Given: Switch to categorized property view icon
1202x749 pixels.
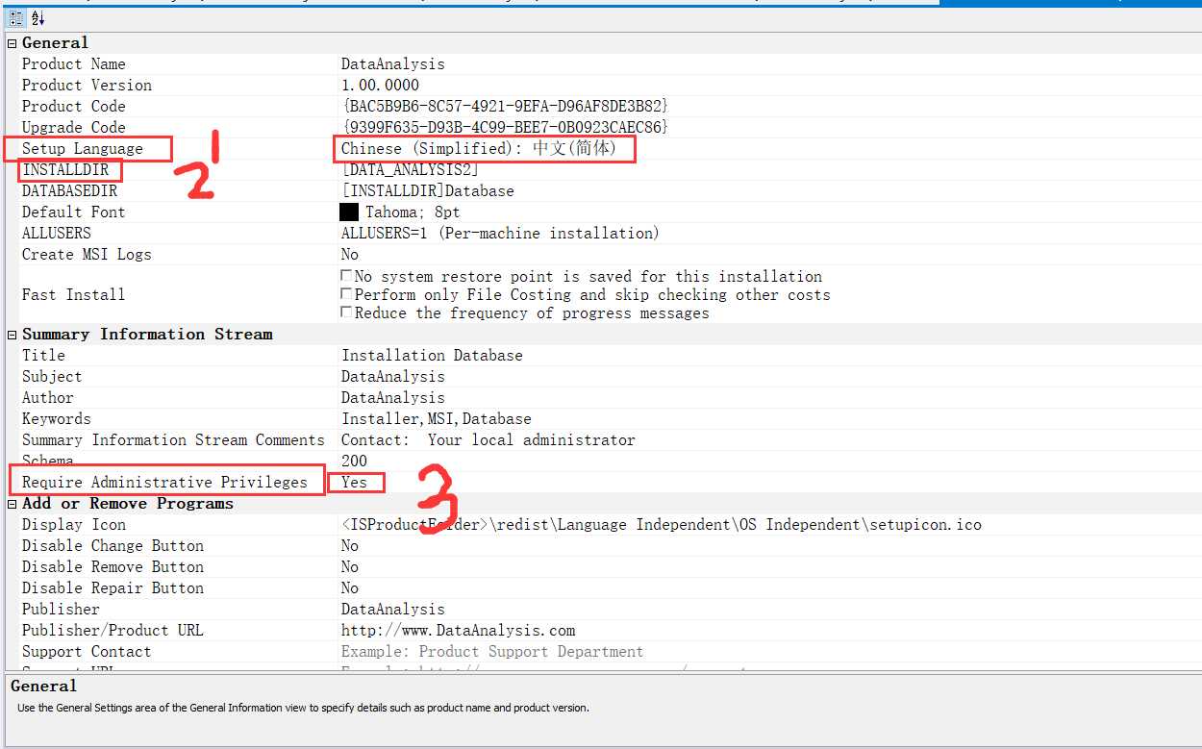Looking at the screenshot, I should click(x=15, y=18).
